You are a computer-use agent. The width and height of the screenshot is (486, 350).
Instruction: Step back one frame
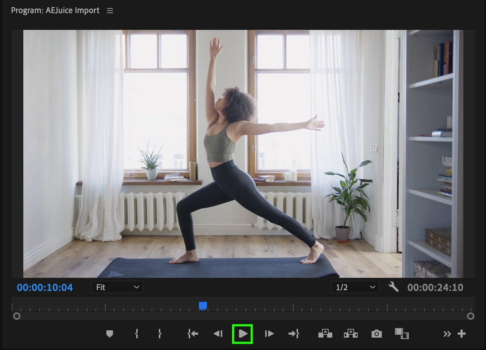tap(218, 334)
